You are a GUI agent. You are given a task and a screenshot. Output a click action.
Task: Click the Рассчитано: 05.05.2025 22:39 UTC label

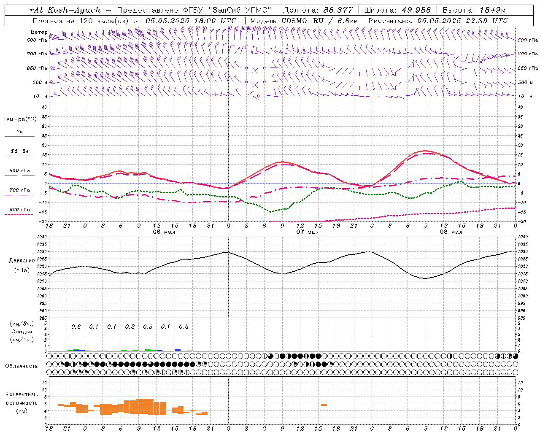438,20
